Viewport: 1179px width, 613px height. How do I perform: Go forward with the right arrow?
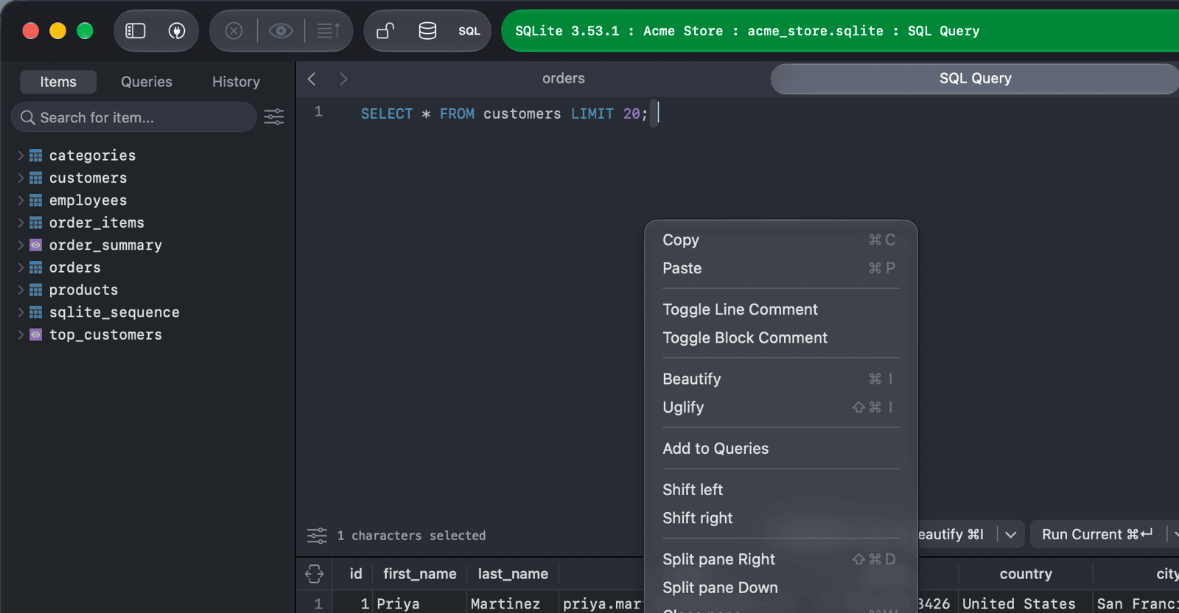(x=343, y=79)
